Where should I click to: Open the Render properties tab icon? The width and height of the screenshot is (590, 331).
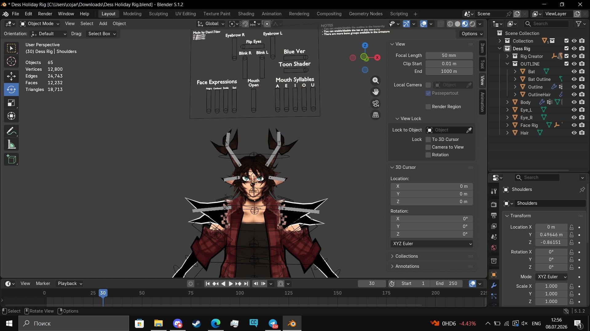(494, 204)
